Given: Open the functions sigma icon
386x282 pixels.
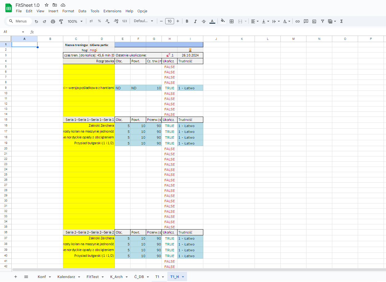Looking at the screenshot, I should pos(341,21).
